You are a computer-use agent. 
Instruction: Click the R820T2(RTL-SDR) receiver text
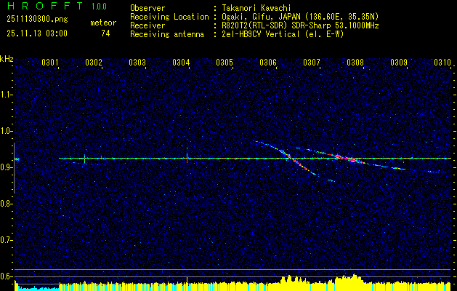[x=299, y=25]
